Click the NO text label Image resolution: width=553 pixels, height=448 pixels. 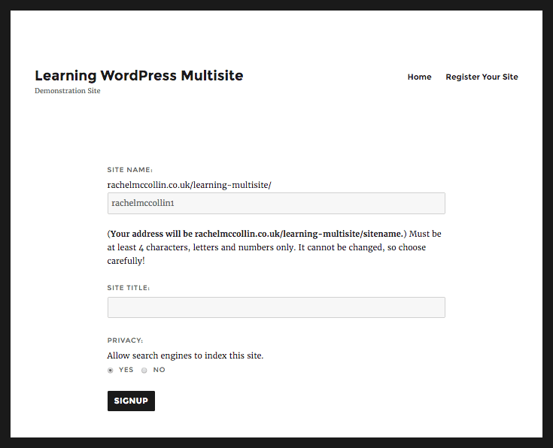pyautogui.click(x=159, y=370)
